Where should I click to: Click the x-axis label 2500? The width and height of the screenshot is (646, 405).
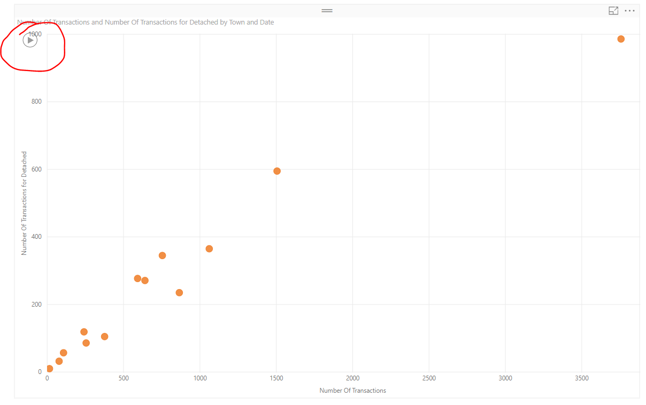(x=429, y=378)
